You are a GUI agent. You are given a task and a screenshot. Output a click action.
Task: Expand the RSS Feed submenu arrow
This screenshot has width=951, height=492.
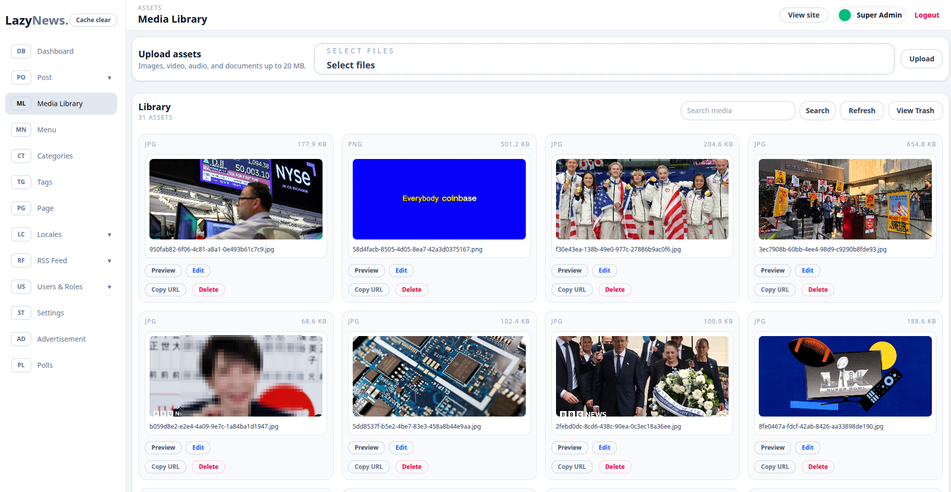click(x=109, y=261)
